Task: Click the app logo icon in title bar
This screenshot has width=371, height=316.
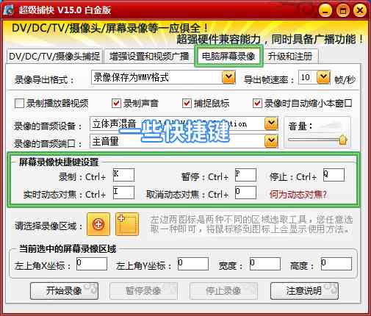Action: pos(8,10)
